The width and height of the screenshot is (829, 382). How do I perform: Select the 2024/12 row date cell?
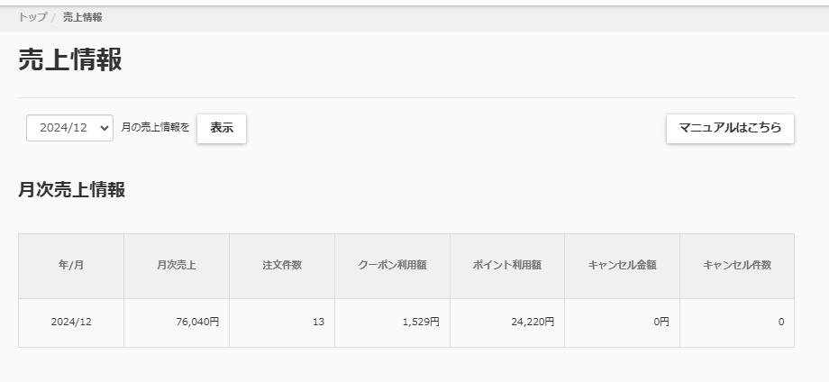tap(71, 322)
